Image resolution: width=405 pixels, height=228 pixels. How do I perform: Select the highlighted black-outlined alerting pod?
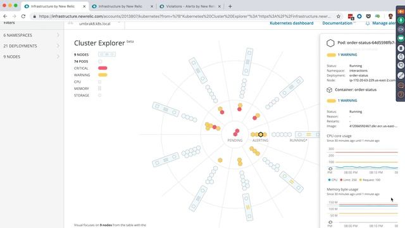(x=261, y=134)
